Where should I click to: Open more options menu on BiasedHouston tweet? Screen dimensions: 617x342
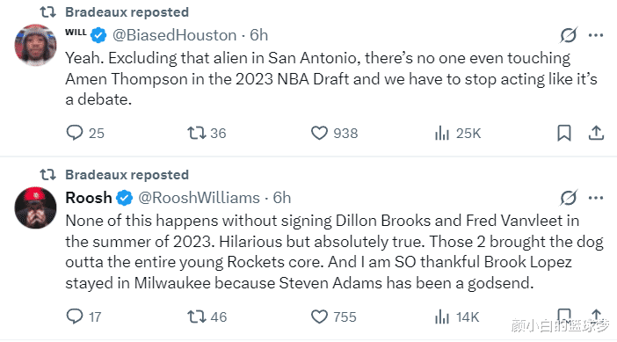(596, 35)
